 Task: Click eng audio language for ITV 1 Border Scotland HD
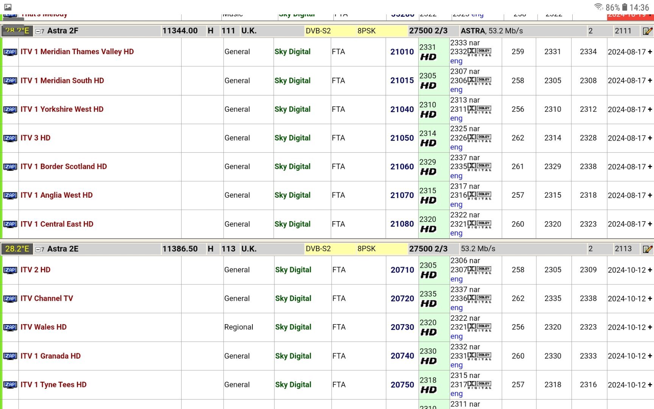click(x=456, y=176)
